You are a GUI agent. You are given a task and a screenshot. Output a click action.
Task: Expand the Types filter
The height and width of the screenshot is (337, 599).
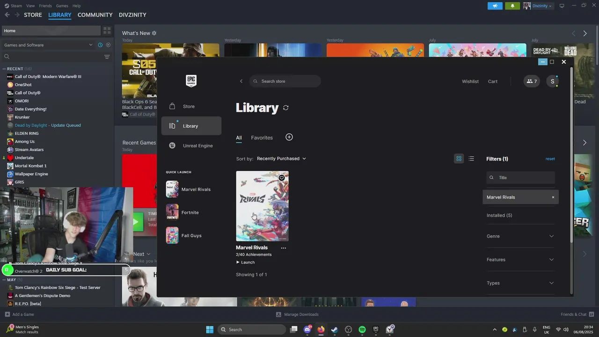pyautogui.click(x=520, y=283)
